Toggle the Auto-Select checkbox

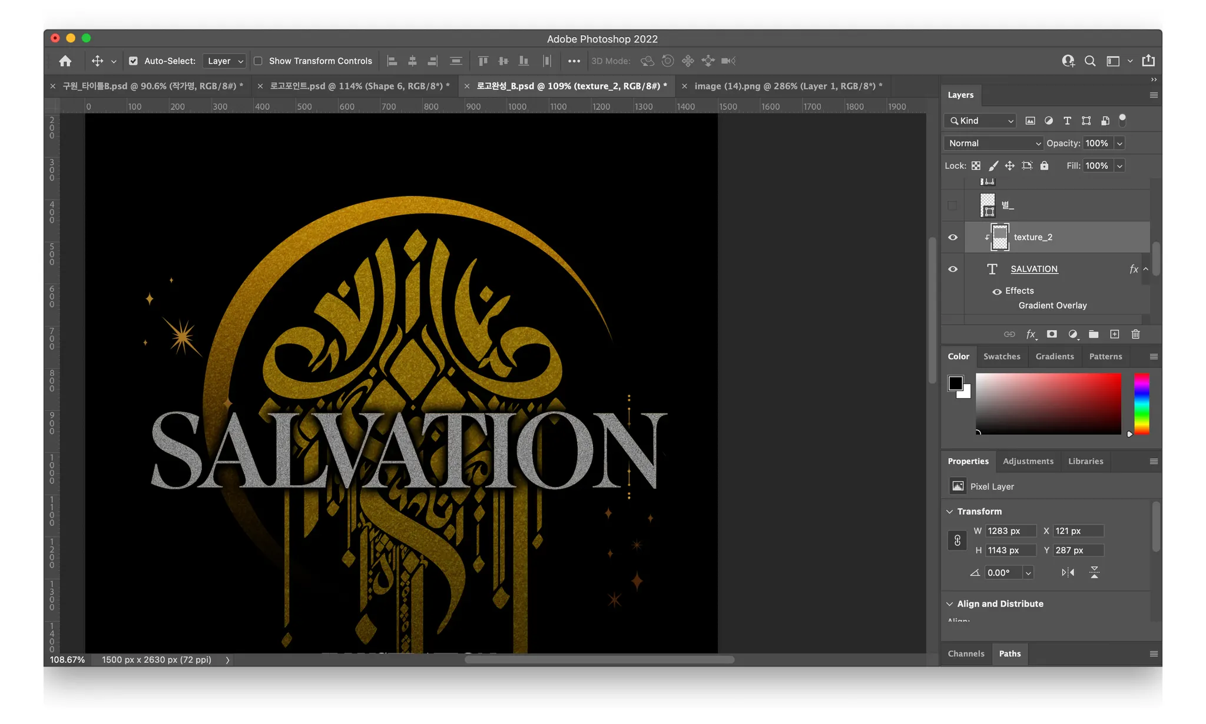(133, 61)
